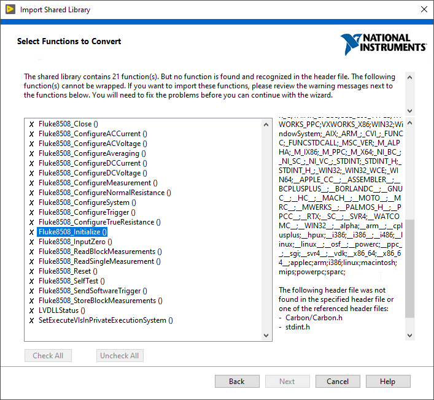
Task: Toggle the X mark beside Fluke8508_Close
Action: pos(31,124)
